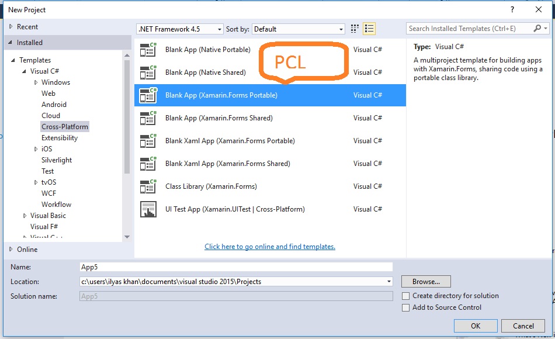Open the Sort by dropdown
Viewport: 555px width, 339px height.
point(342,28)
